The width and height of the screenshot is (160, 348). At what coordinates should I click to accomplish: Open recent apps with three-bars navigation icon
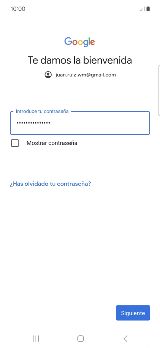[36, 338]
